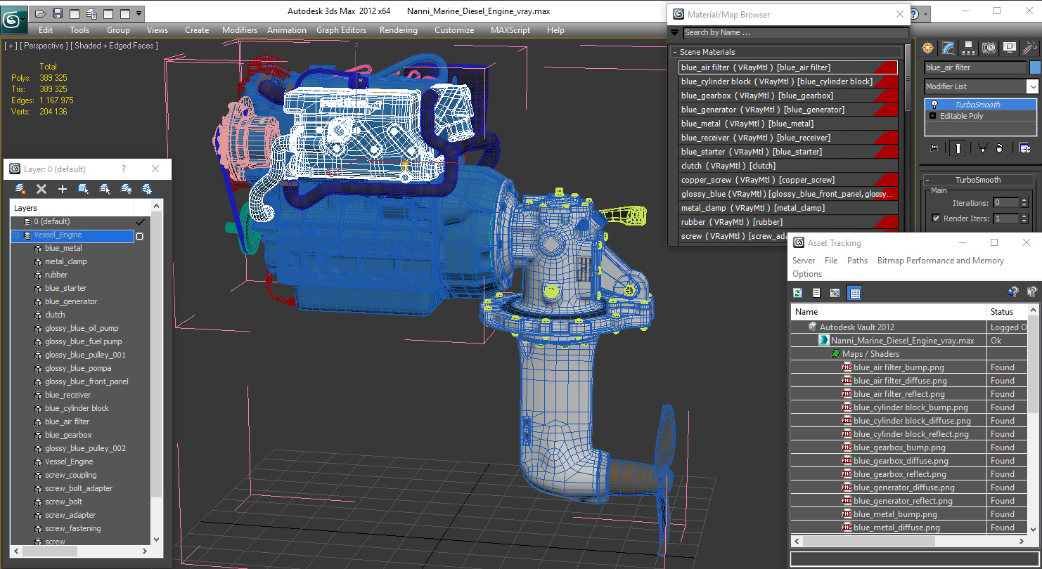Select blue_metal_bump.png in Asset Tracking
Image resolution: width=1042 pixels, height=569 pixels.
[x=895, y=514]
